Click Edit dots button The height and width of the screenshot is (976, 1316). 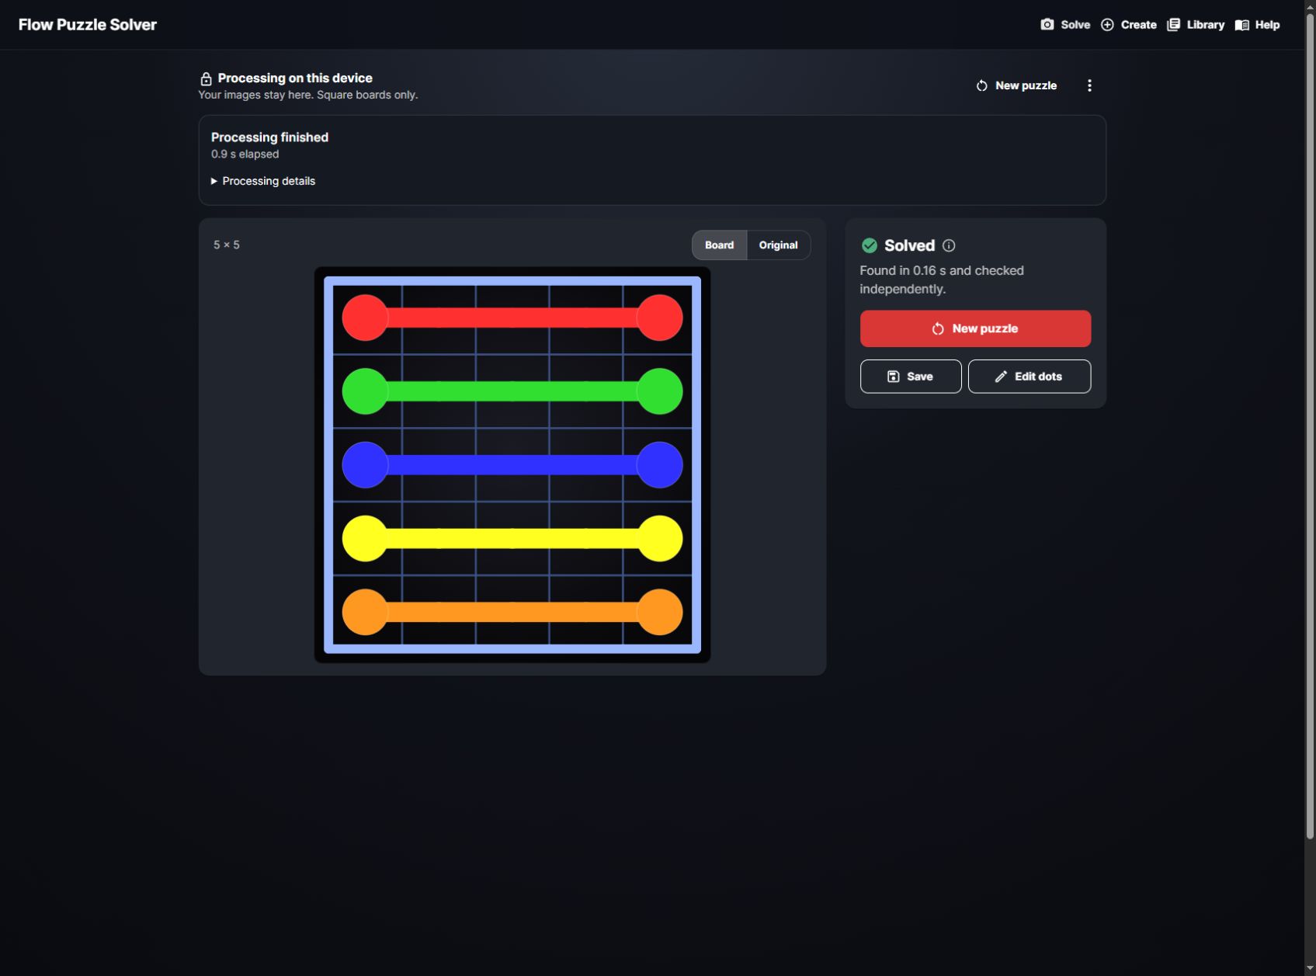[1030, 377]
